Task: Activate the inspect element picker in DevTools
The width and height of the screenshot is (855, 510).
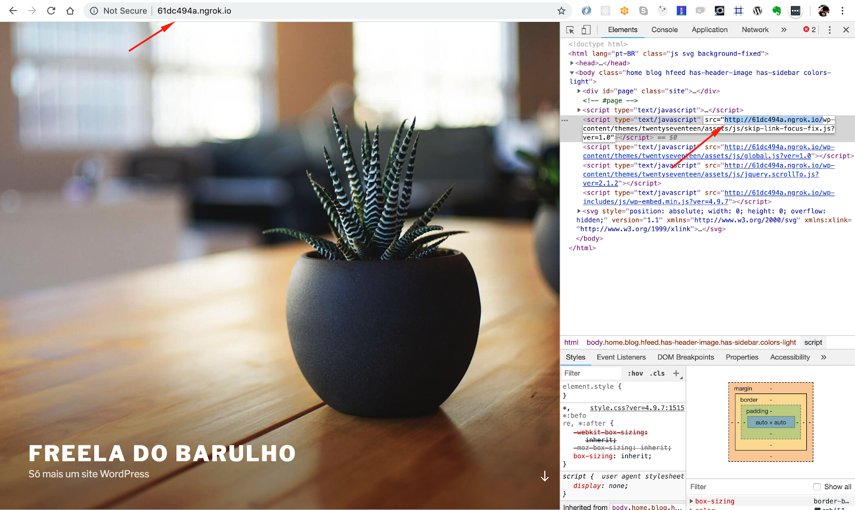Action: click(570, 30)
